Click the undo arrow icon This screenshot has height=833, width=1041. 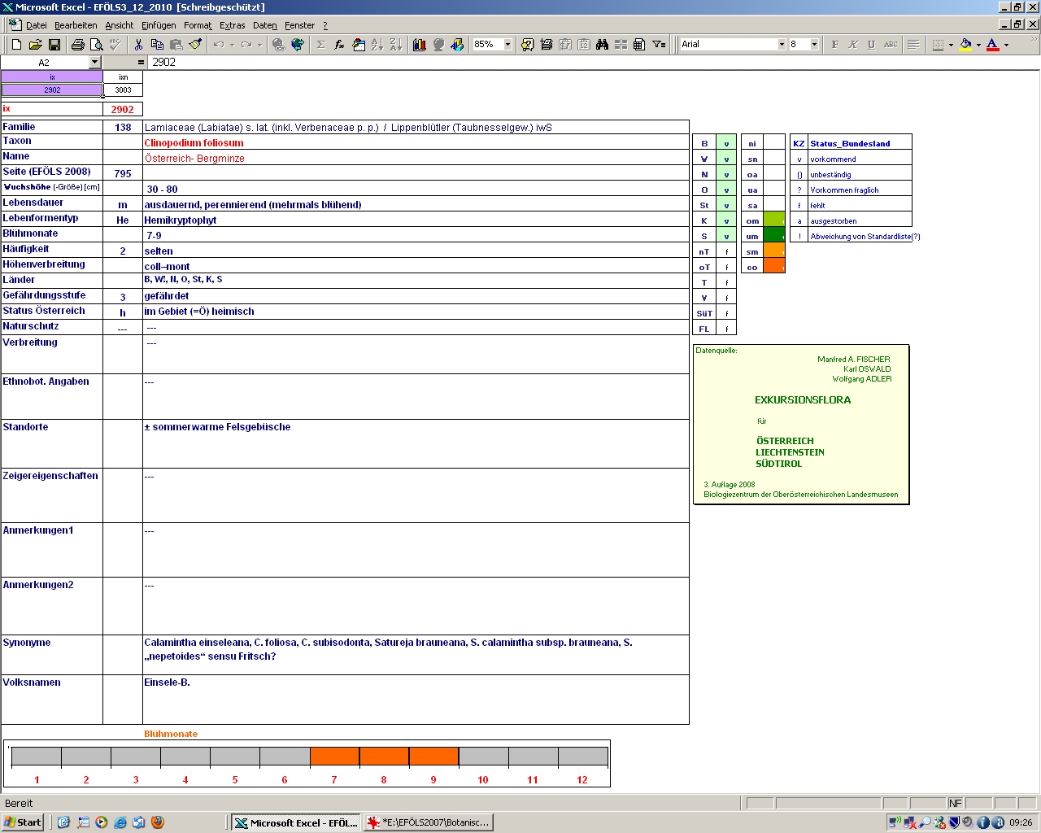tap(218, 45)
